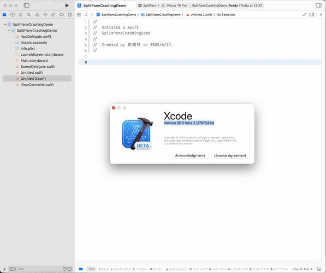Click line number 7 in the gutter

[86, 56]
